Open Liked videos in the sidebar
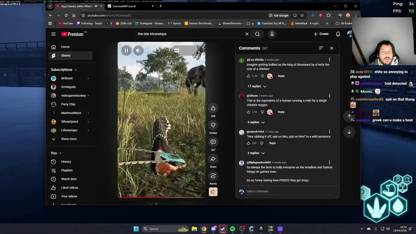 coord(71,188)
